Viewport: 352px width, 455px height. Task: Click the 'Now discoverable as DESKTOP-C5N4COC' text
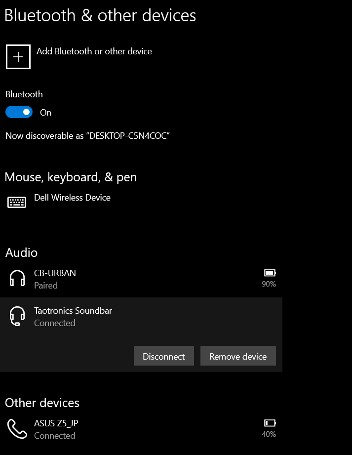point(87,136)
